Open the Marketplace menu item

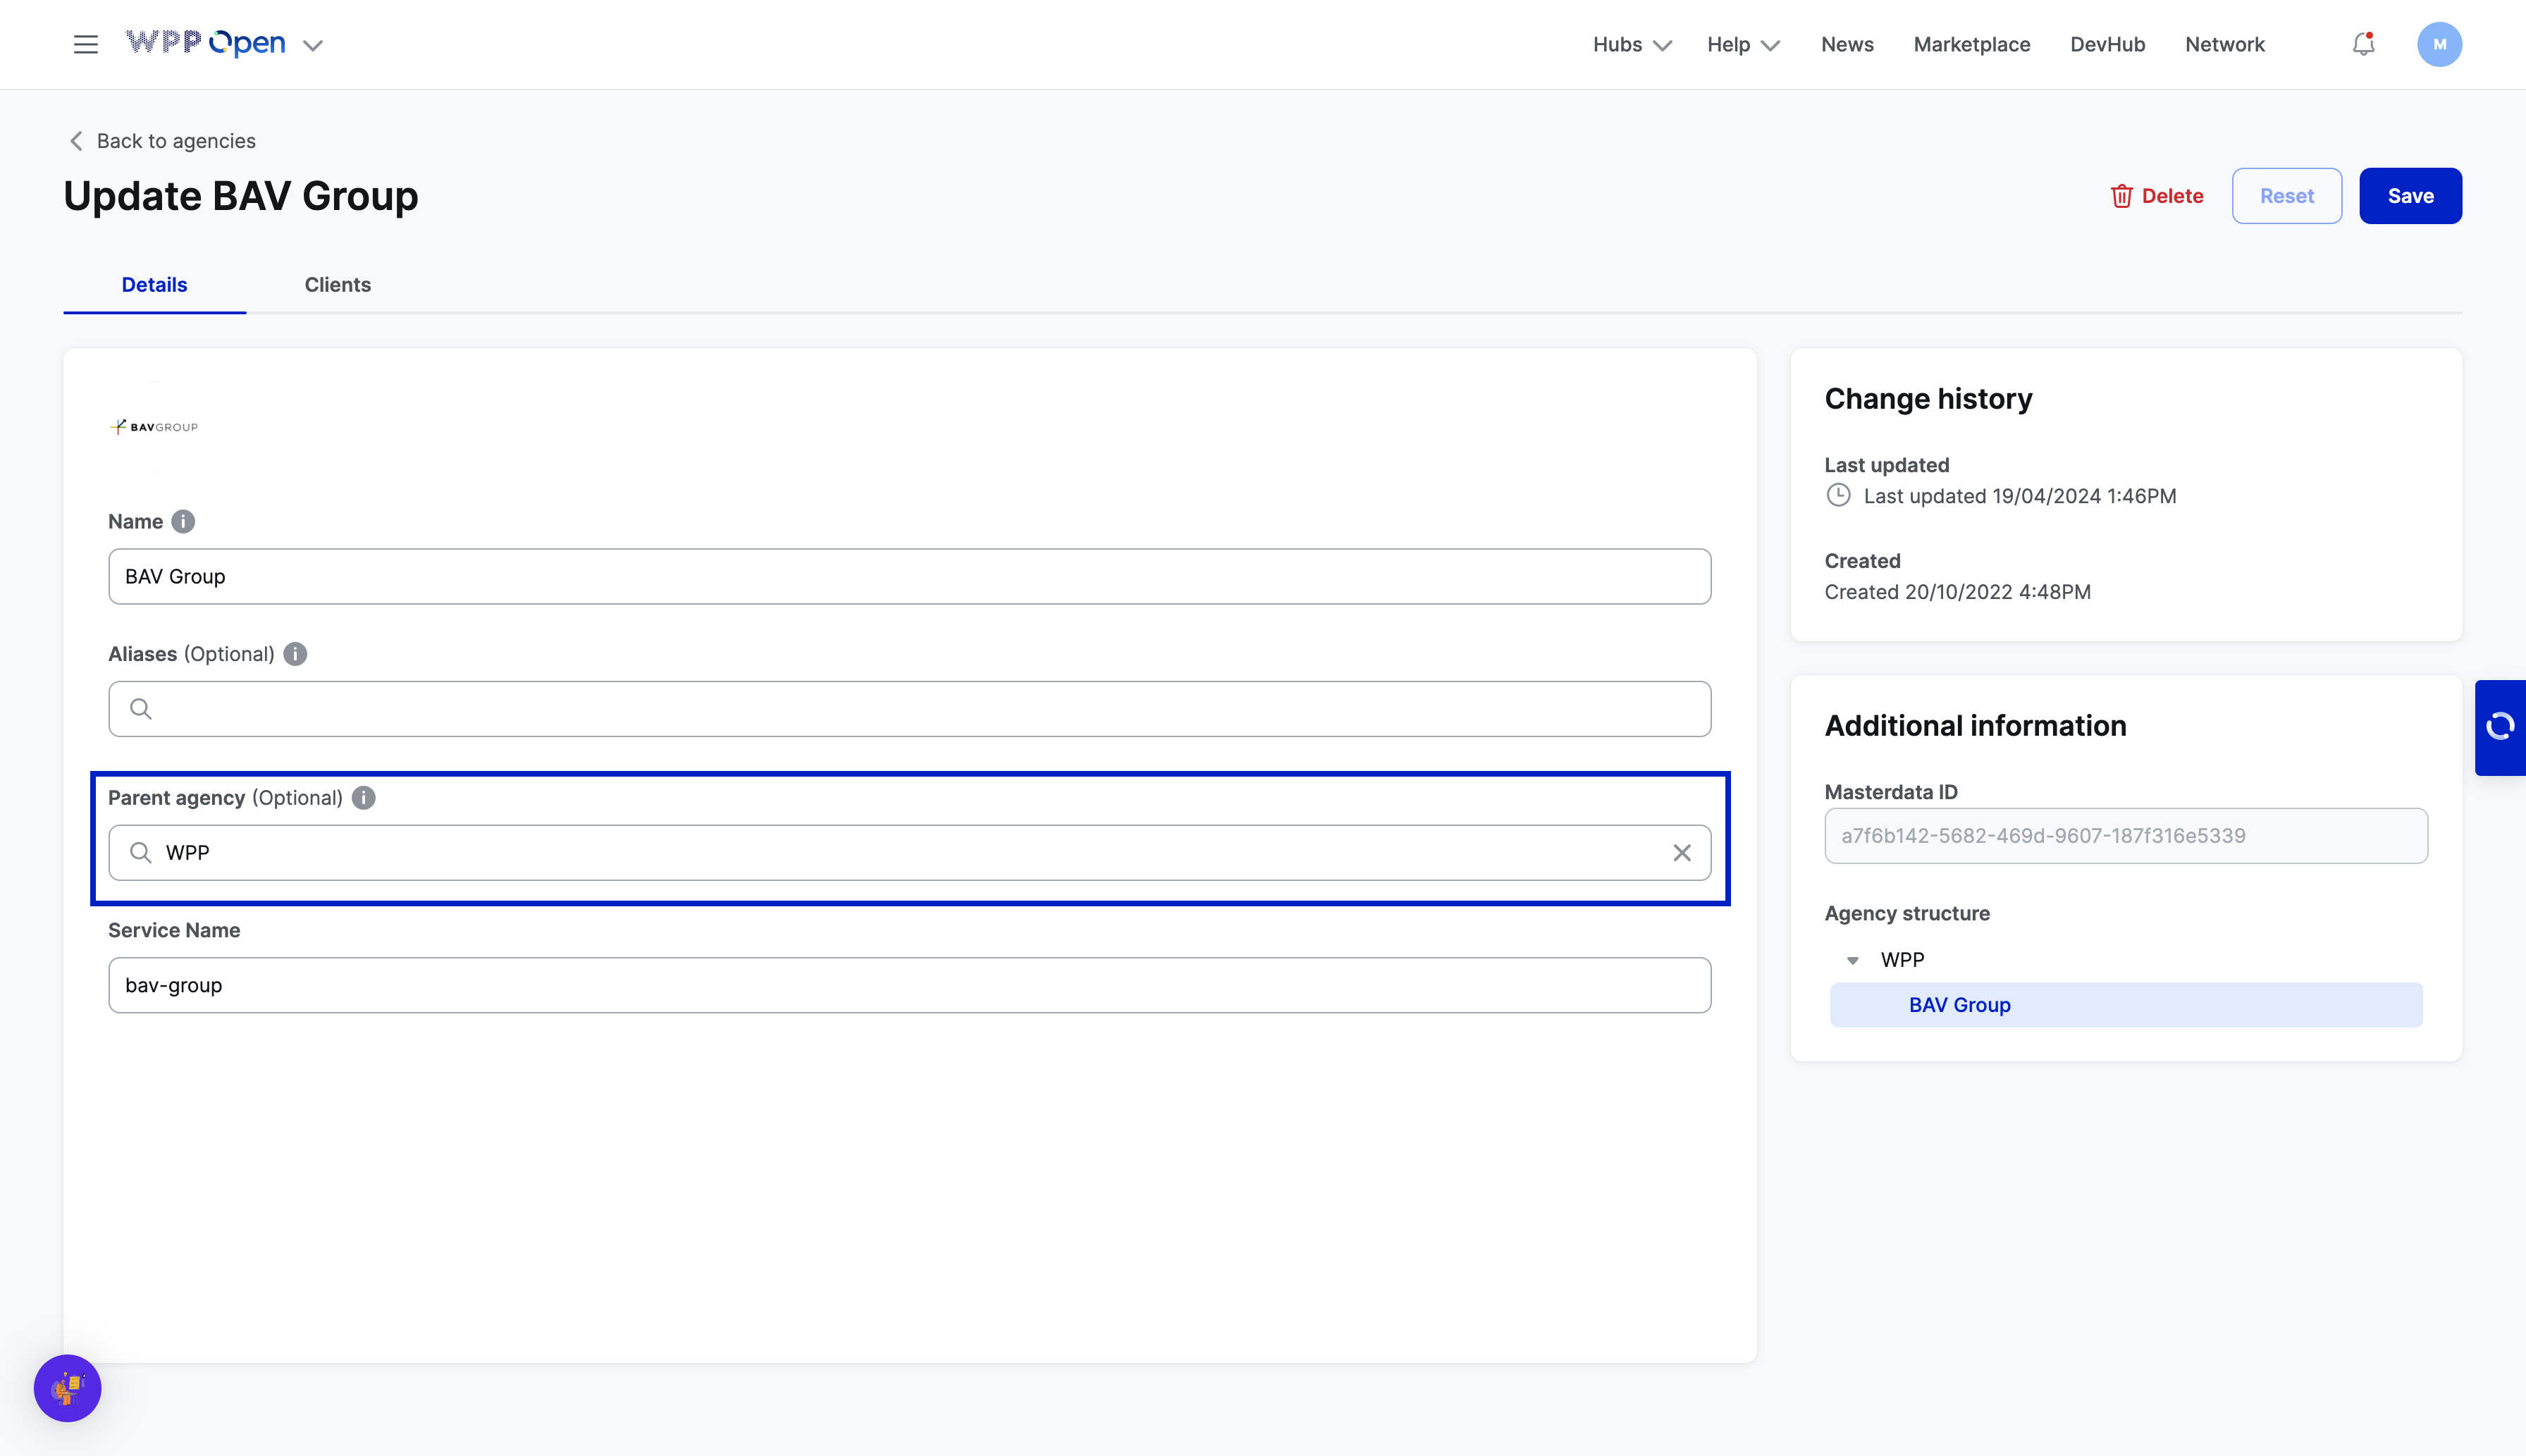pos(1971,45)
